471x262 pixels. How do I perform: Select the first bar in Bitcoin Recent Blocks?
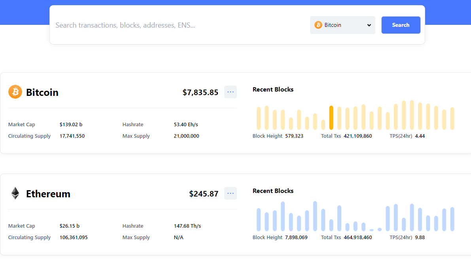point(259,118)
